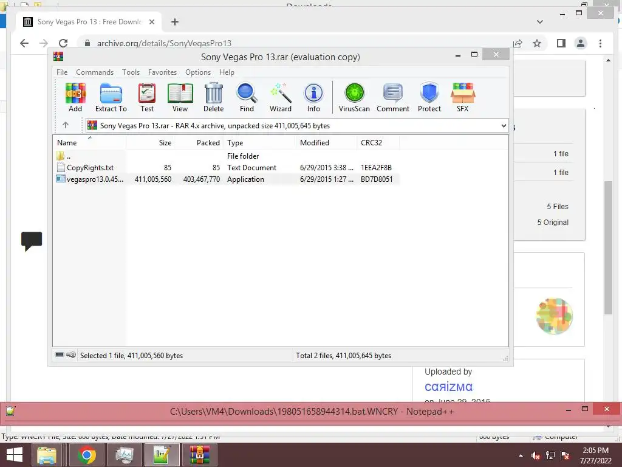Screen dimensions: 622x467
Task: Open the Tools menu
Action: tap(131, 72)
